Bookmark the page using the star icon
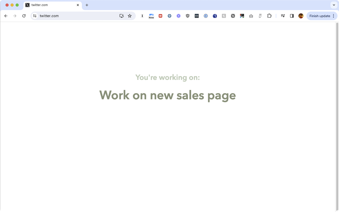339x212 pixels. click(130, 16)
